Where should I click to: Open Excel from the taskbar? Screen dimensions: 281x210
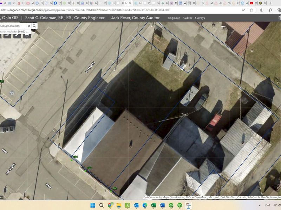click(153, 205)
